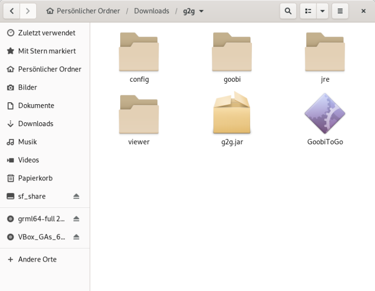The width and height of the screenshot is (375, 291).
Task: Go to Persönlicher Ordner in path bar
Action: tap(83, 11)
